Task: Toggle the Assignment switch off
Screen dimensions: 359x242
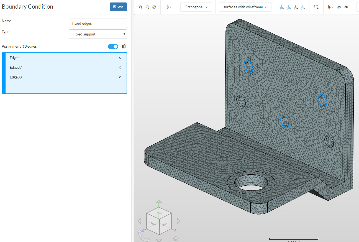Action: point(113,46)
